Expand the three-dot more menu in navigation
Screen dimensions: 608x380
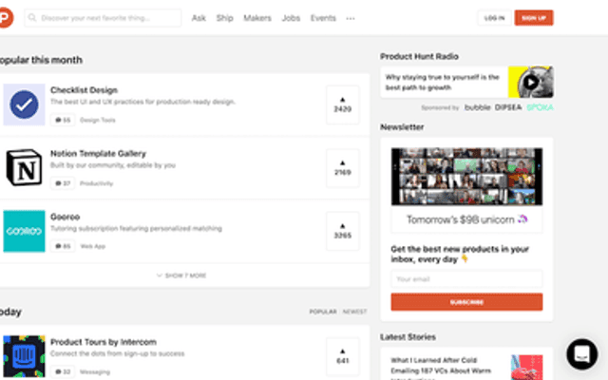[351, 18]
